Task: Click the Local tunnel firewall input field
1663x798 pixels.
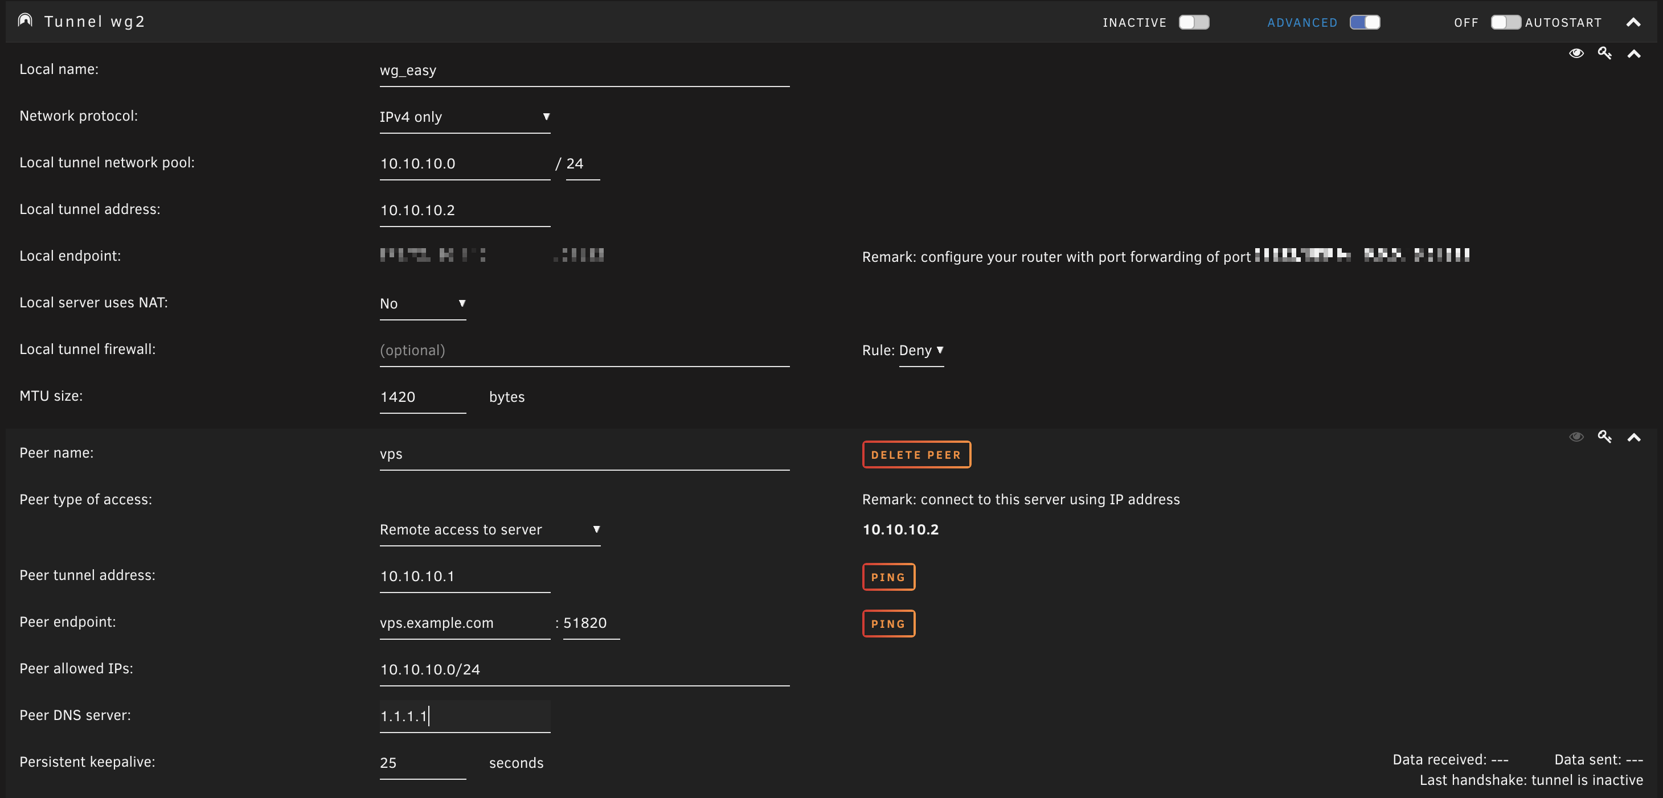Action: coord(584,350)
